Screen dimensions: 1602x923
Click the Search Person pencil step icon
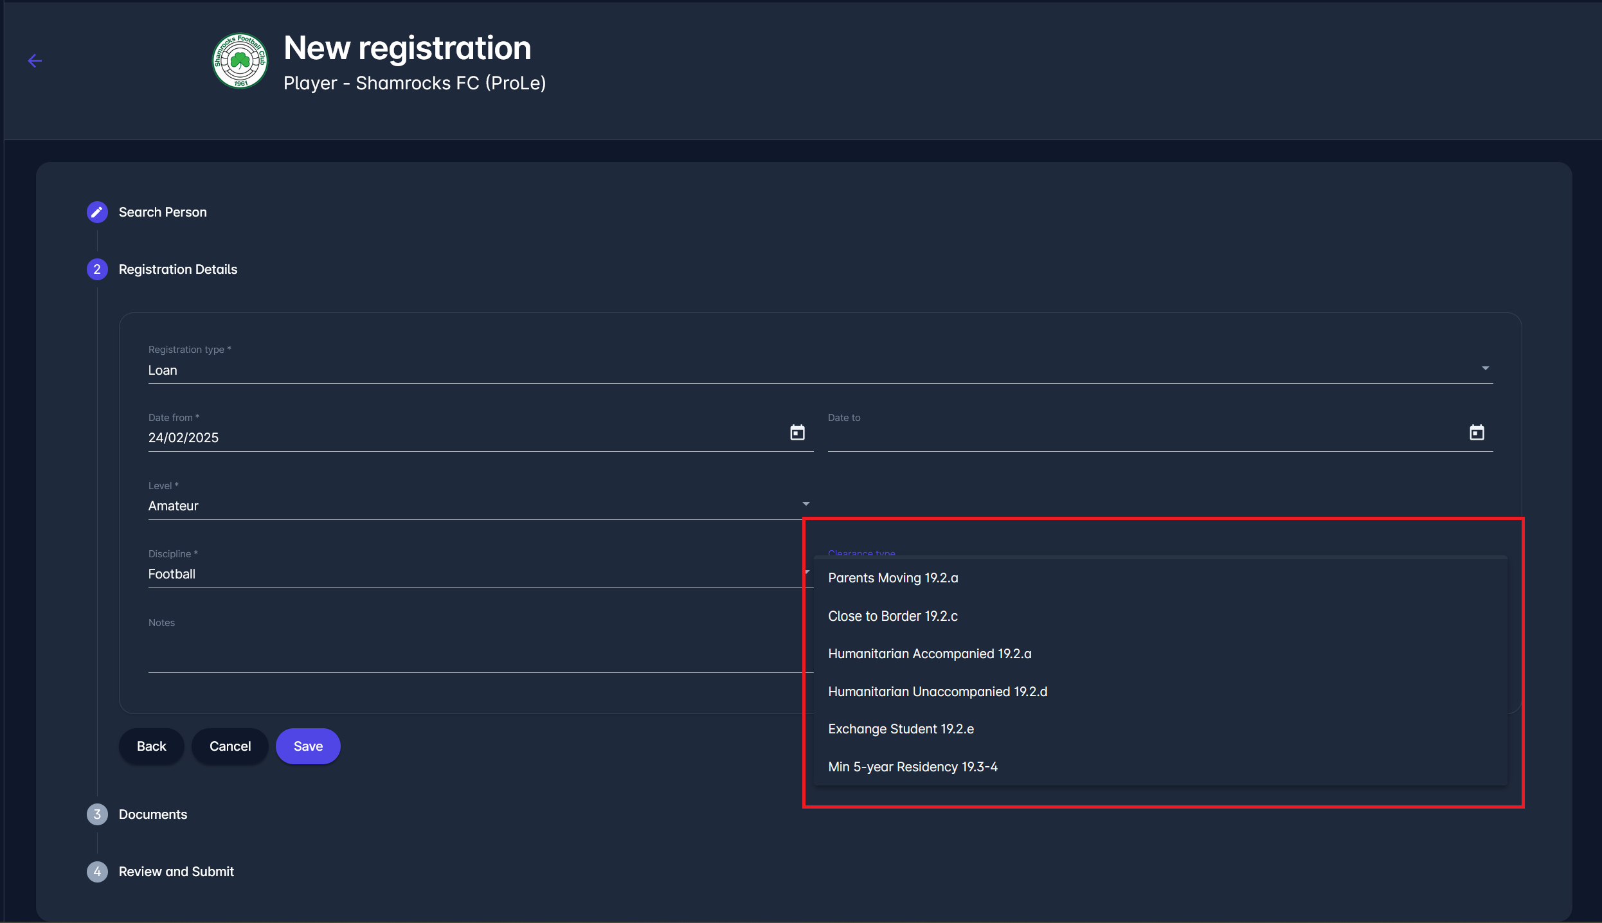(x=97, y=212)
